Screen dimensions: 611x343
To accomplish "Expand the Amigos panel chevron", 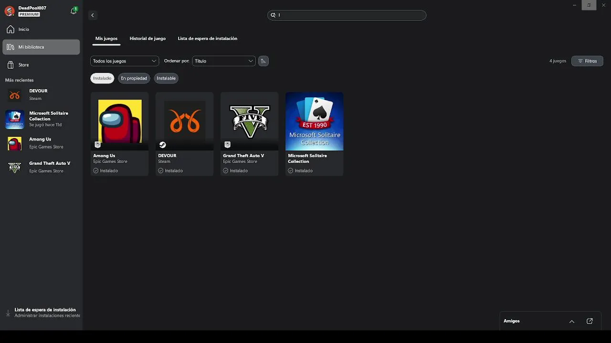I will click(572, 321).
